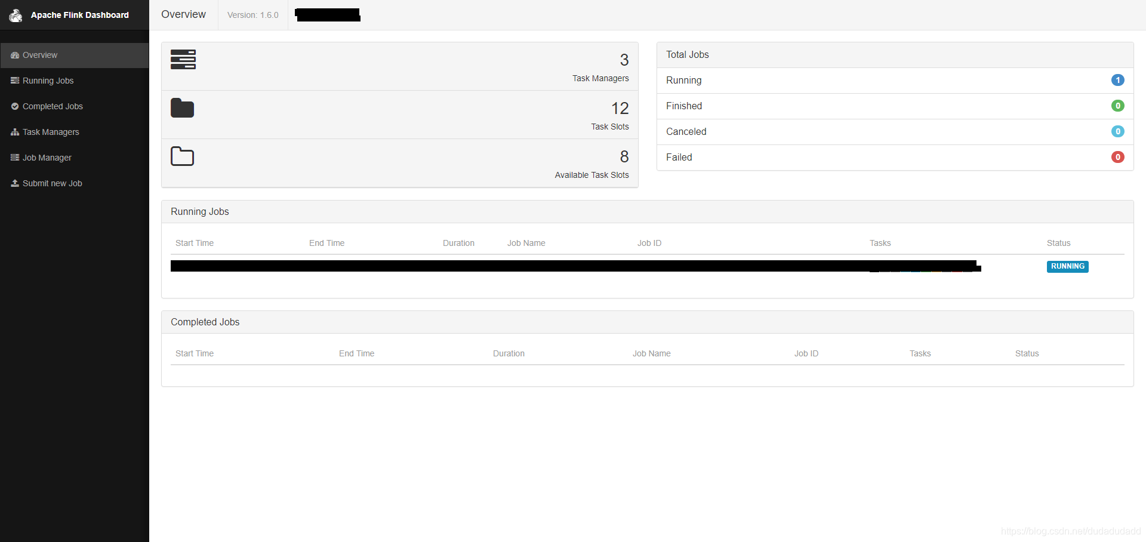The height and width of the screenshot is (542, 1146).
Task: Click the Version: 1.6.0 label
Action: click(x=253, y=15)
